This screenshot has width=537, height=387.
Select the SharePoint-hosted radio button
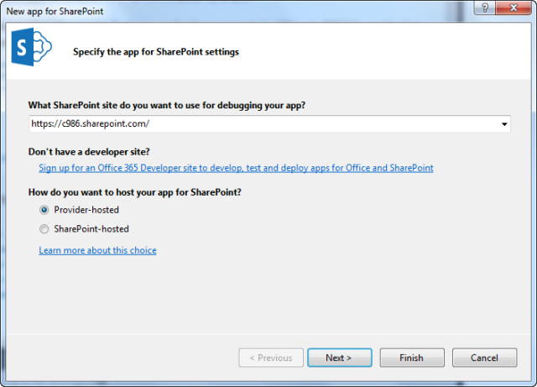[44, 228]
